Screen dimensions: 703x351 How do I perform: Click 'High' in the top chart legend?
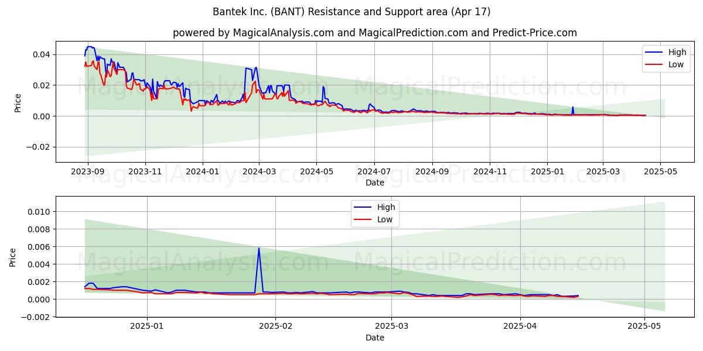point(677,52)
